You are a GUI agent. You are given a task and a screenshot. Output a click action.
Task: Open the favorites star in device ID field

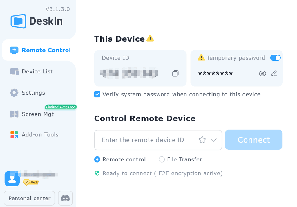click(x=202, y=140)
